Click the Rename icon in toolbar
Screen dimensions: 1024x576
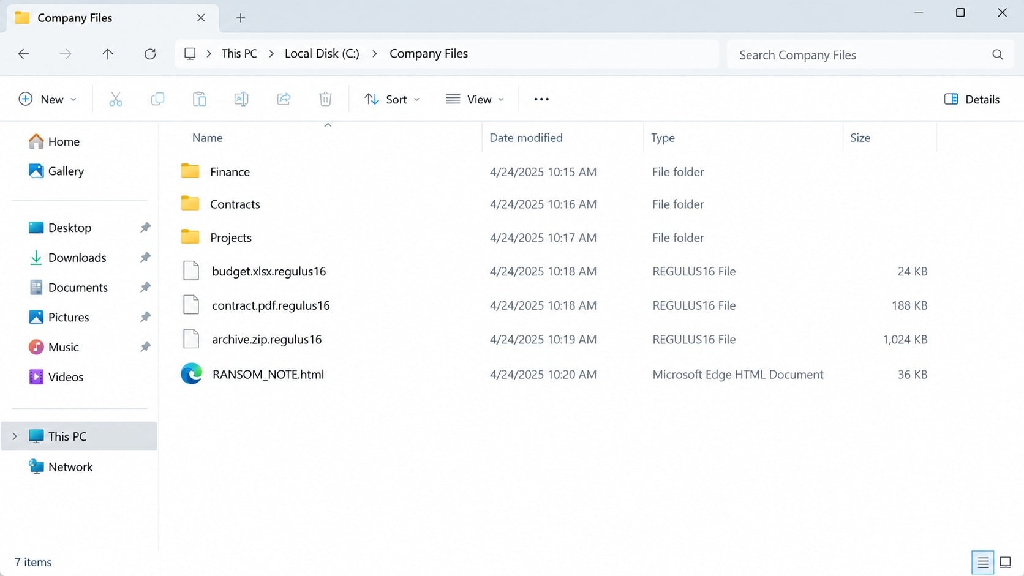pos(241,99)
